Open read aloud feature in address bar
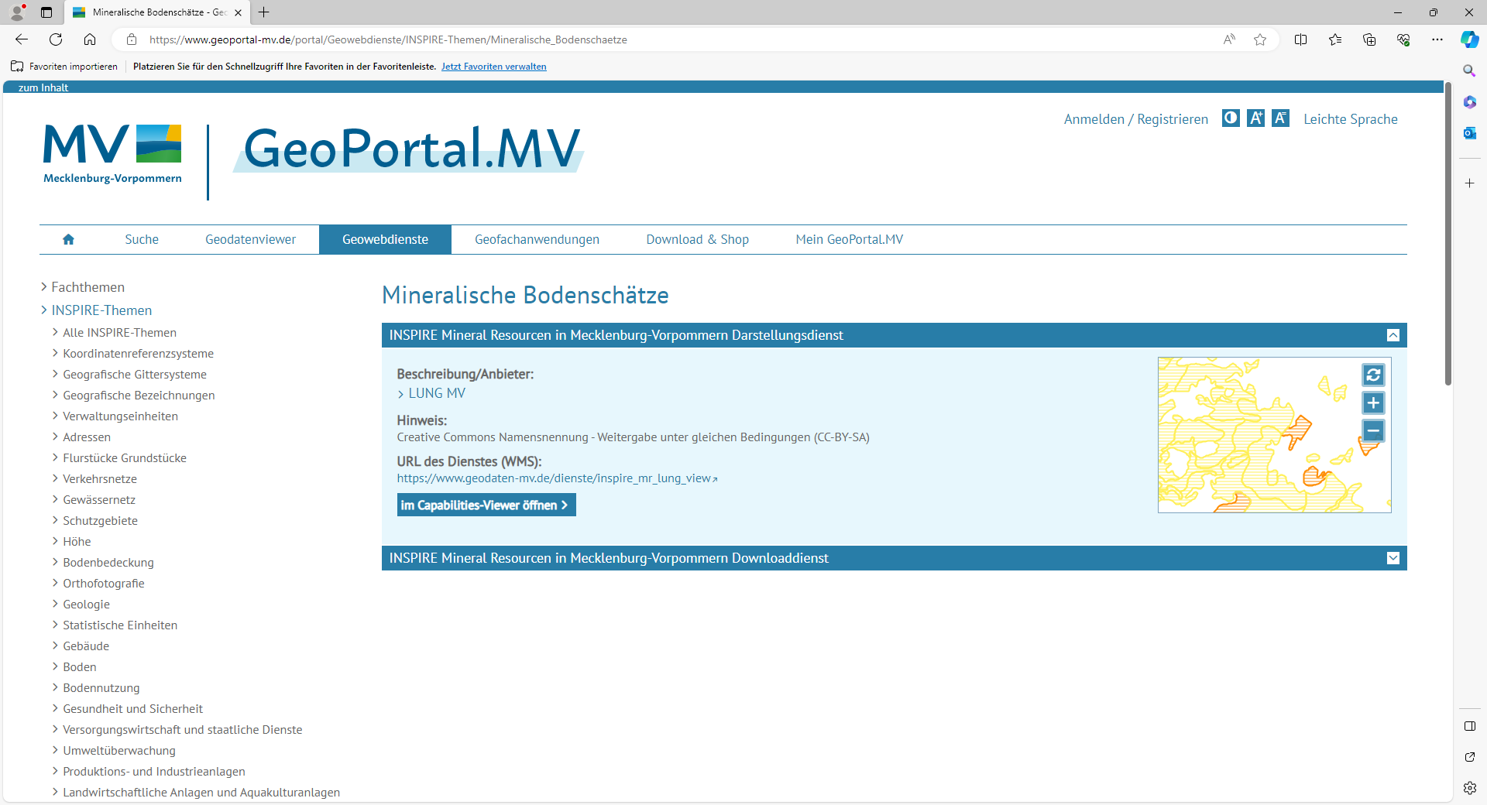The image size is (1487, 805). [x=1229, y=39]
